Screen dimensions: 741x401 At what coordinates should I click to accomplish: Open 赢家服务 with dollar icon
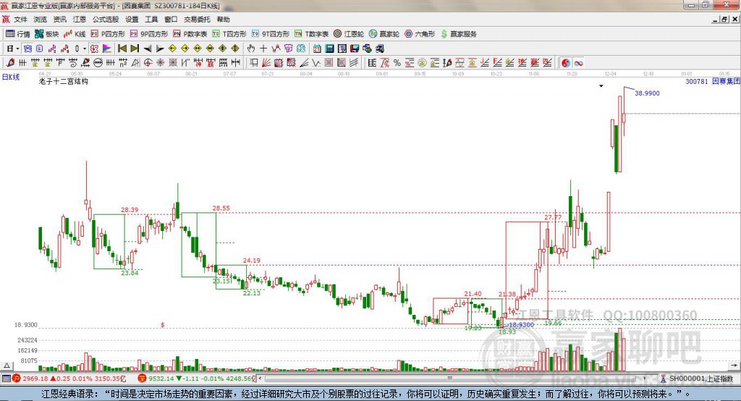[458, 34]
